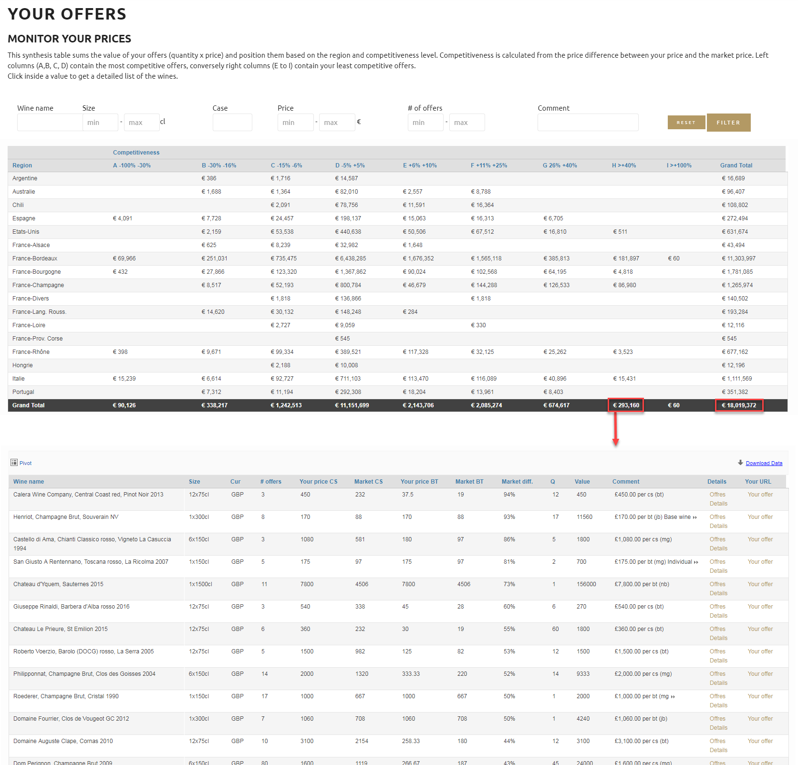This screenshot has width=798, height=765.
Task: Click the Download Data arrow icon
Action: (x=740, y=463)
